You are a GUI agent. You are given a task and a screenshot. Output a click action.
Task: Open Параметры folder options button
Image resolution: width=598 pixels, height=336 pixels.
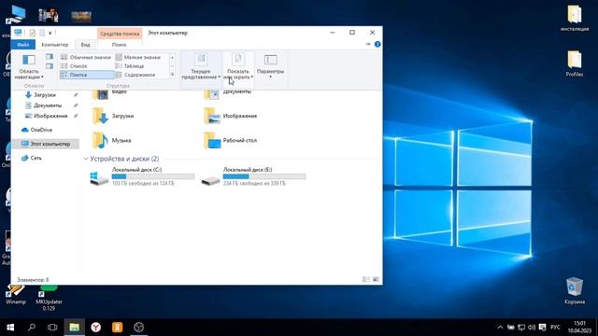270,66
